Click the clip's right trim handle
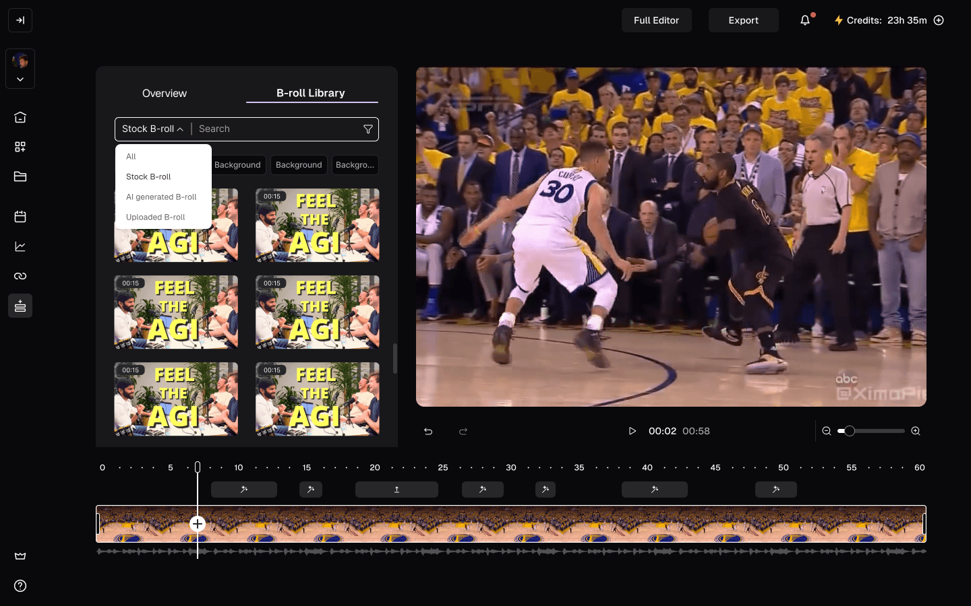 (924, 524)
